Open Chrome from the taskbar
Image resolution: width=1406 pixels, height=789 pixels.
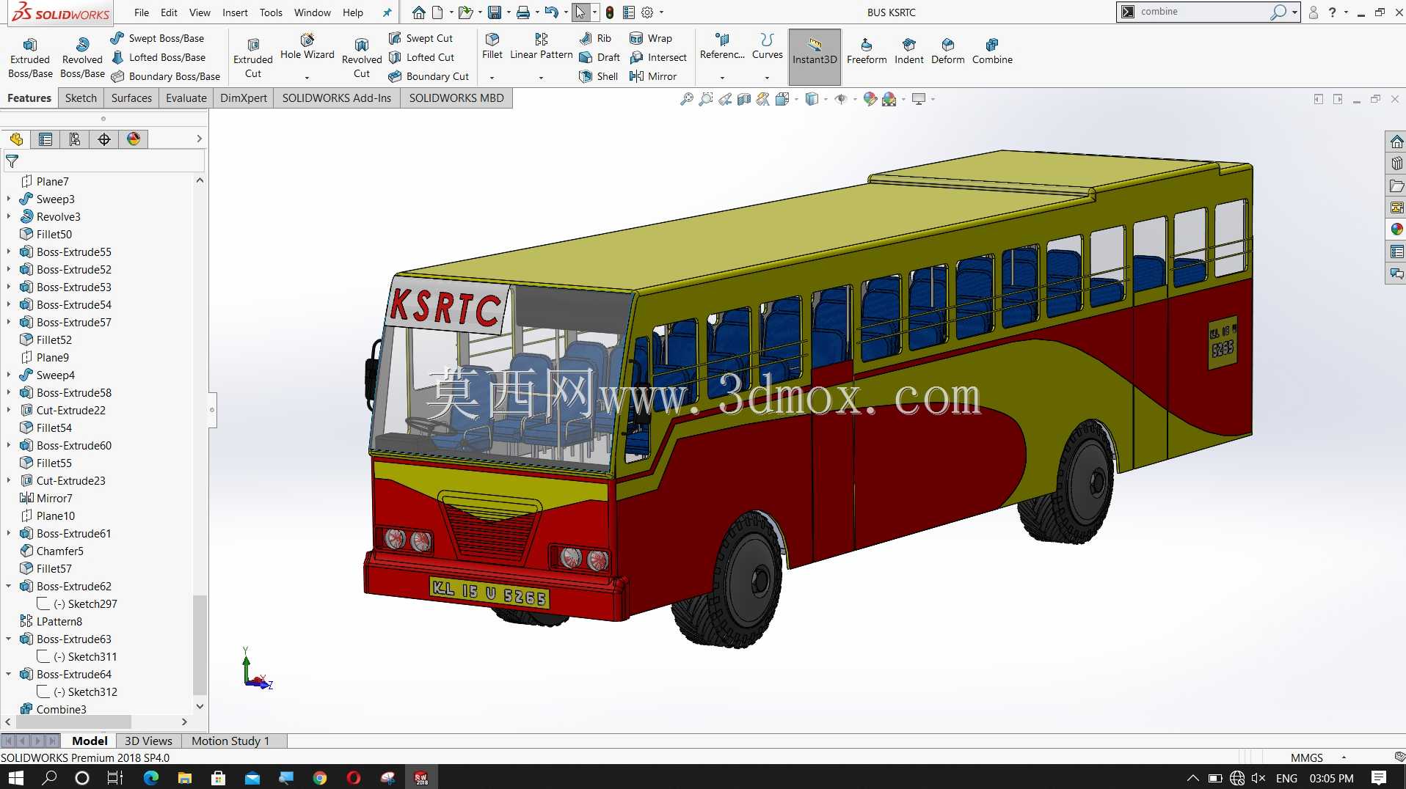(320, 777)
